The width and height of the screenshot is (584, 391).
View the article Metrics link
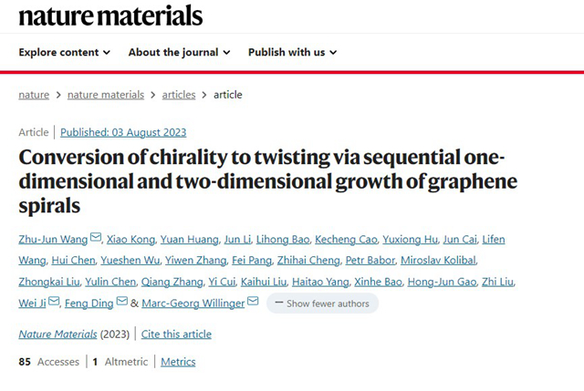tap(178, 362)
